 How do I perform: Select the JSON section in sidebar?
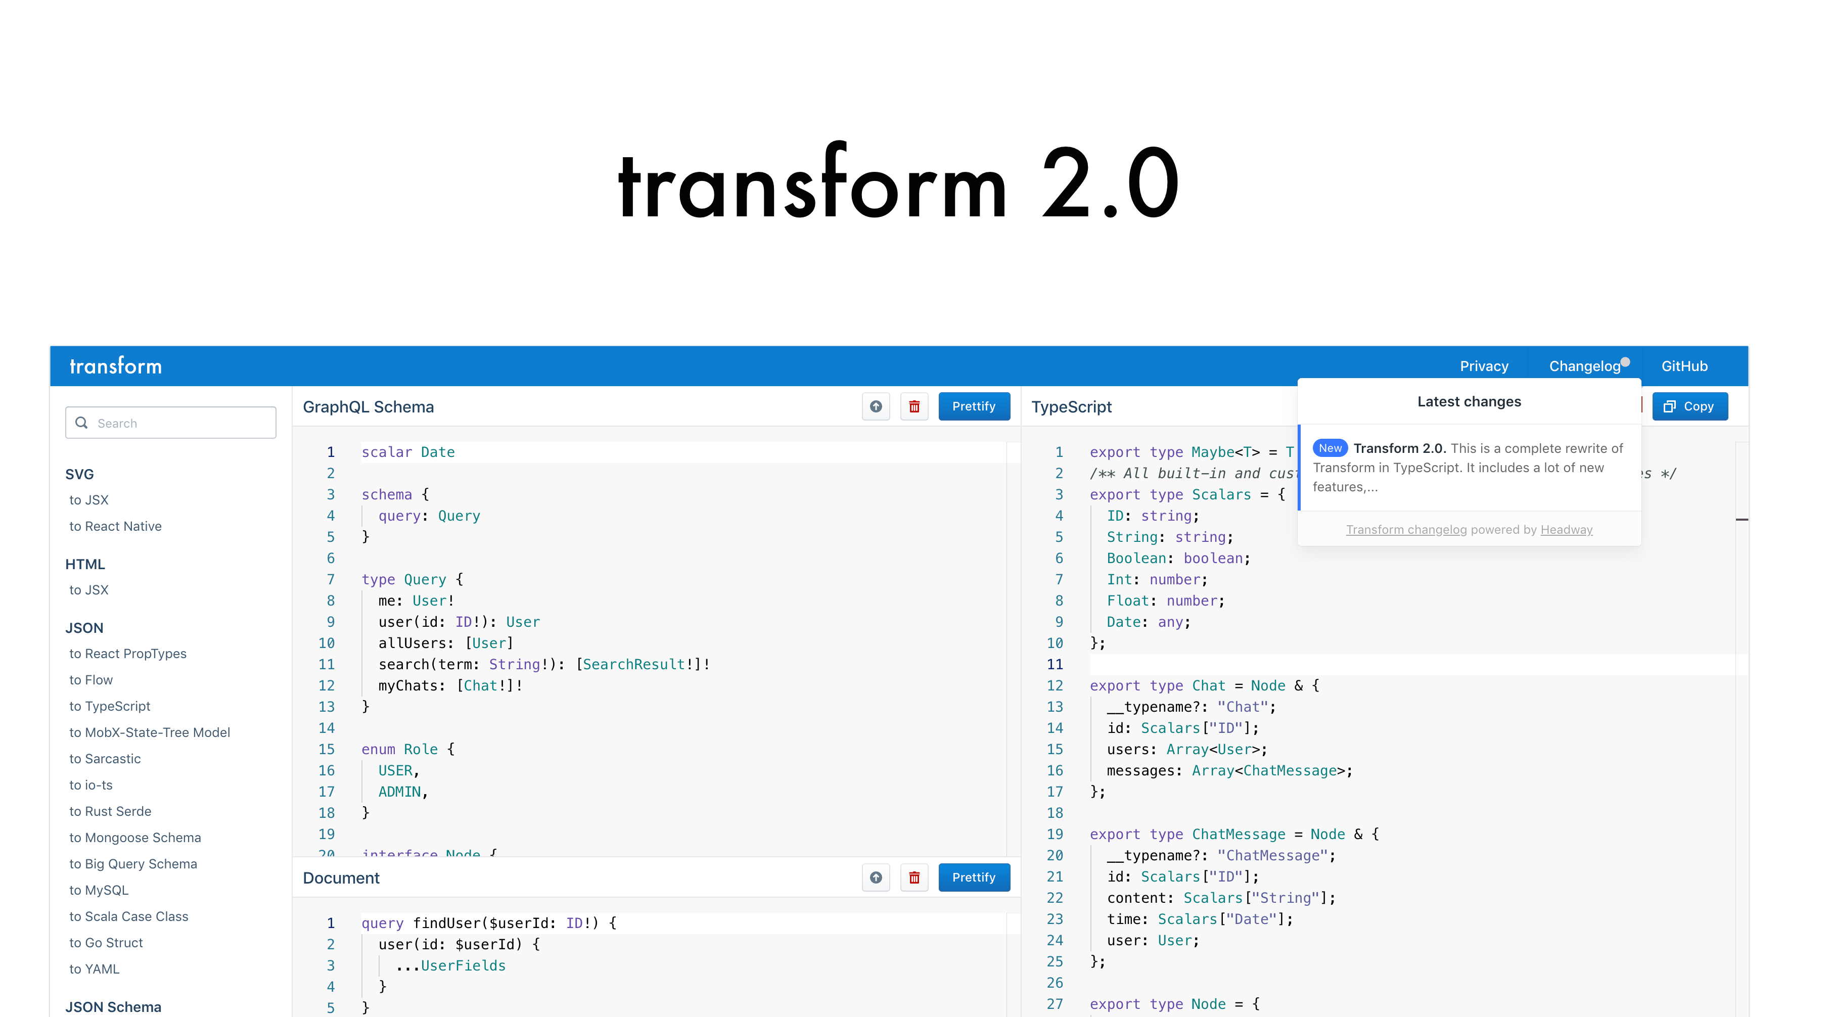85,626
